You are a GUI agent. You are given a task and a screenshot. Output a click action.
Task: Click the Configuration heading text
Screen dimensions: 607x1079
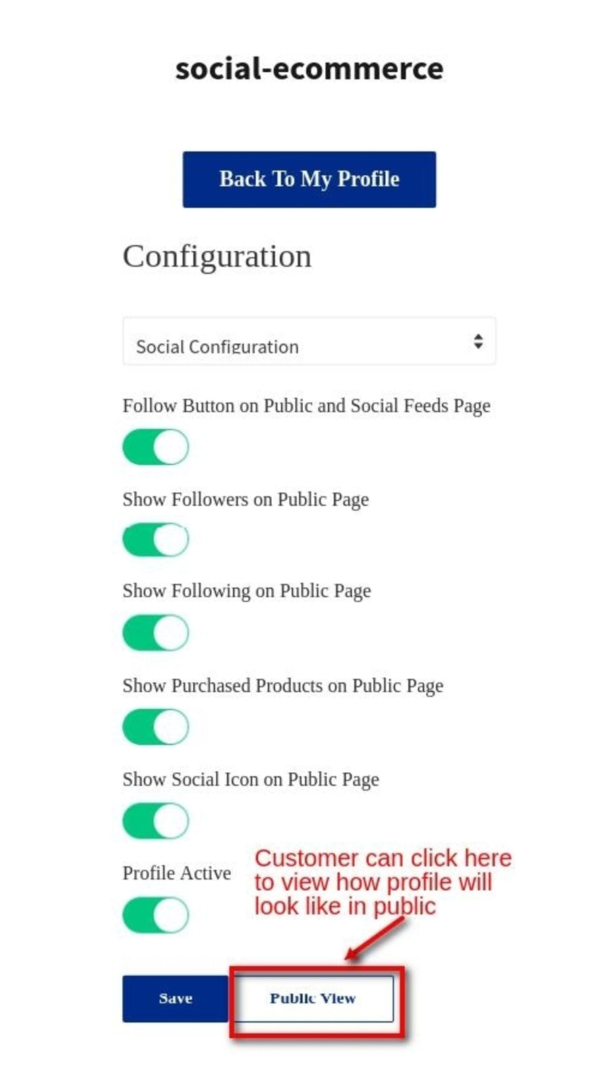pyautogui.click(x=217, y=256)
